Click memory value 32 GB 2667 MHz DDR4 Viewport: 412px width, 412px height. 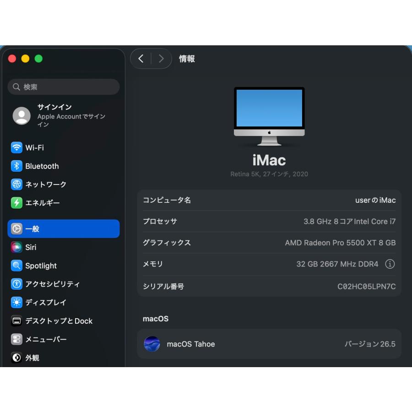click(337, 264)
